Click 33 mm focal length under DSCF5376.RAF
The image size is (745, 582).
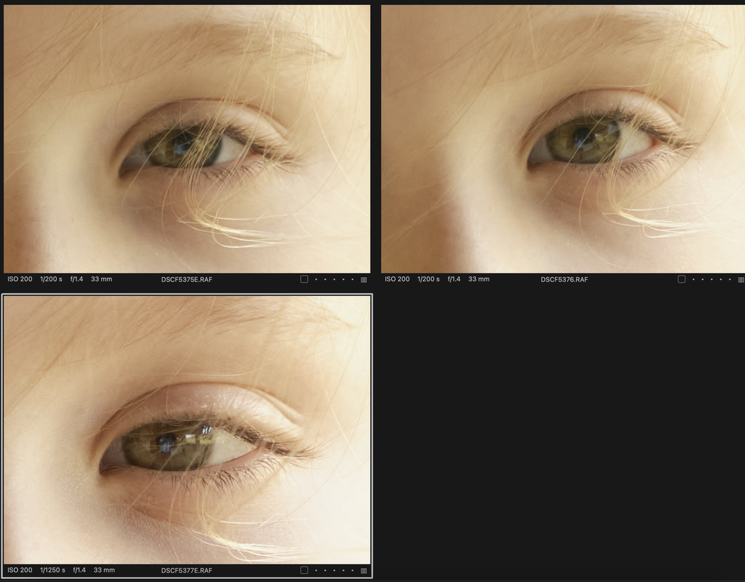click(x=479, y=279)
